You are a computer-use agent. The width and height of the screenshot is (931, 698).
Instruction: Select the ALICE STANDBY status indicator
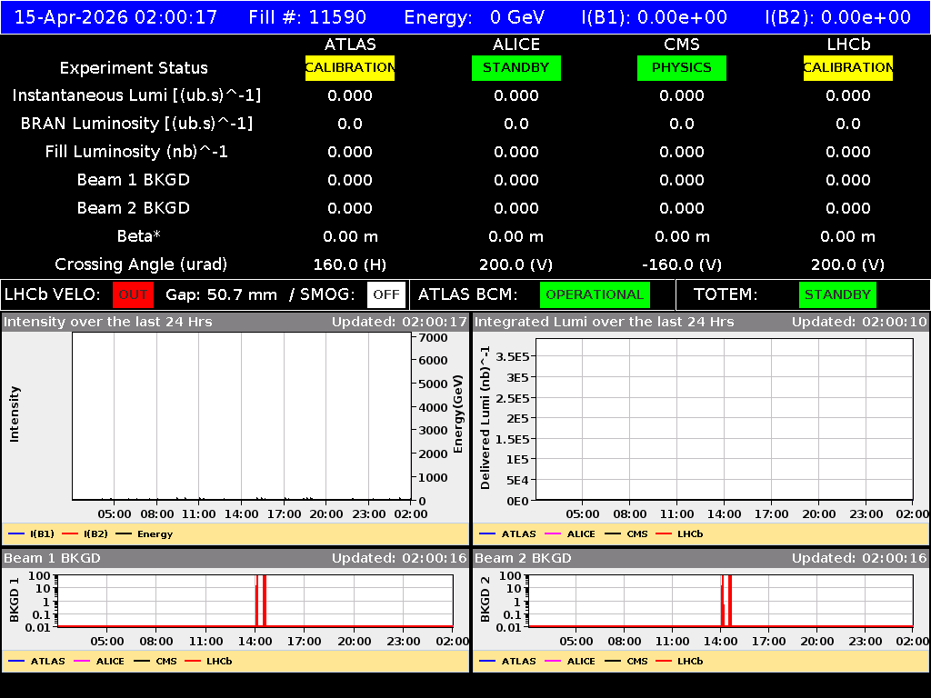[x=516, y=67]
